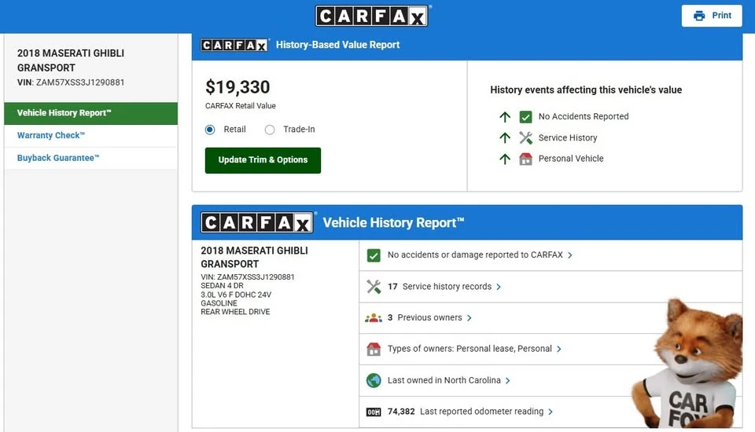Click up arrow next to Service History
The width and height of the screenshot is (755, 432).
(x=505, y=137)
